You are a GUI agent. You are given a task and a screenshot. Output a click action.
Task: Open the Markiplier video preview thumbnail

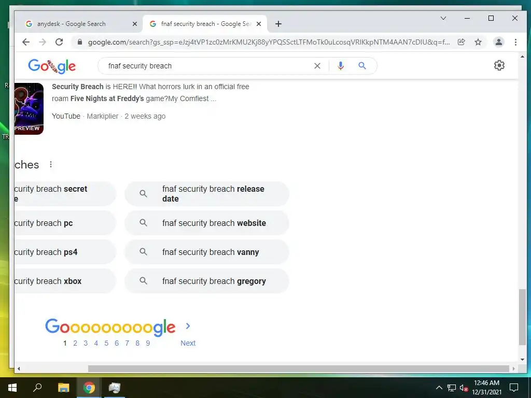29,109
